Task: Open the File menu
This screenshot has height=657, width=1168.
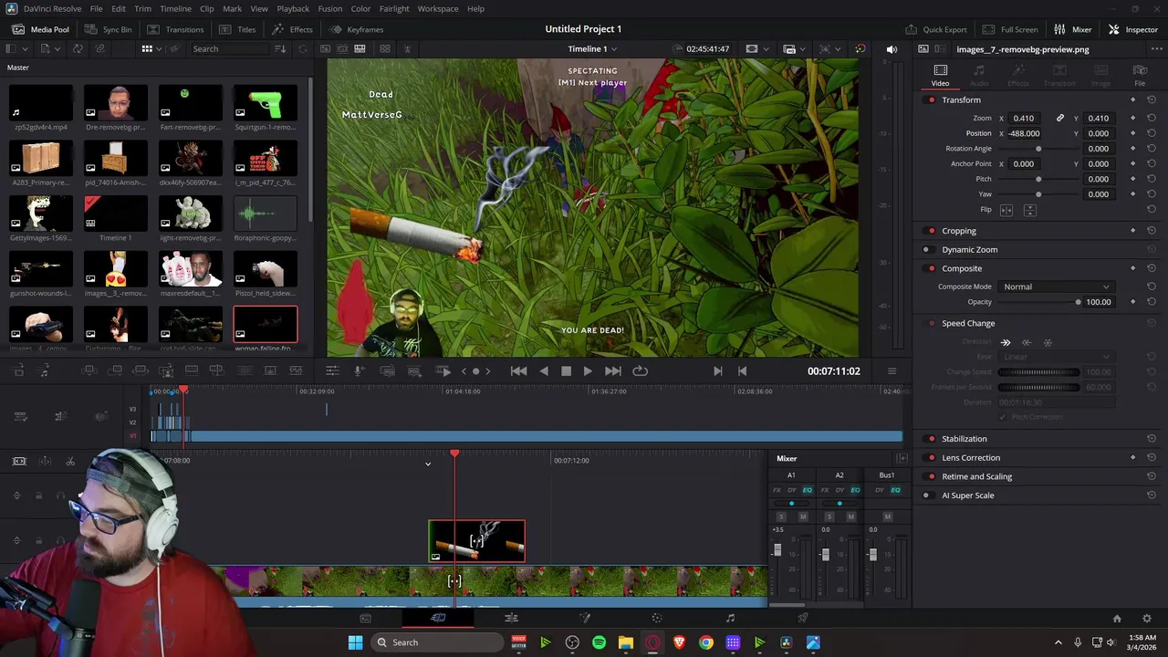Action: [x=96, y=8]
